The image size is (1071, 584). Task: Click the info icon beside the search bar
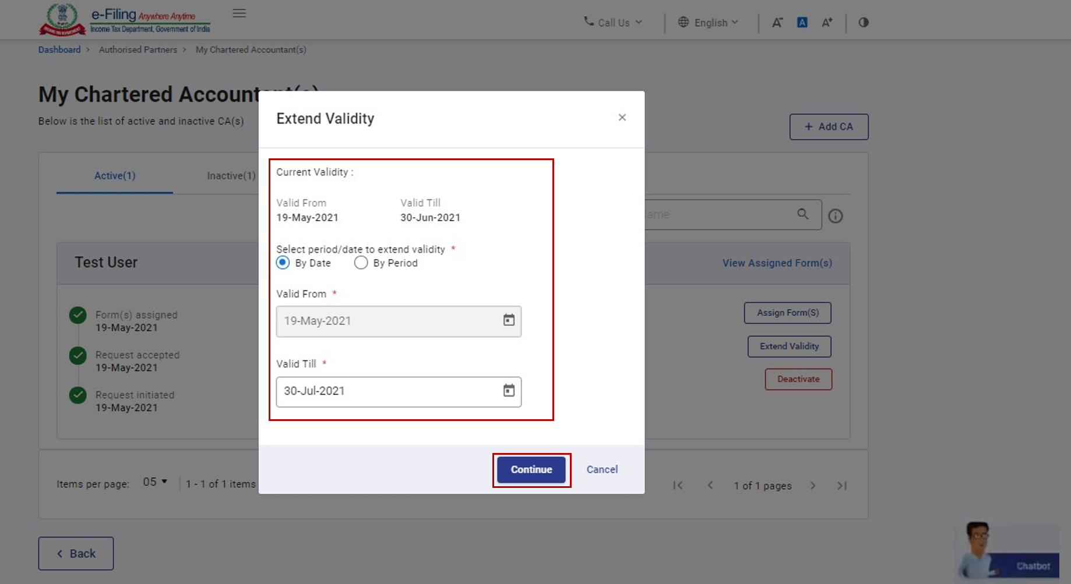(x=836, y=215)
